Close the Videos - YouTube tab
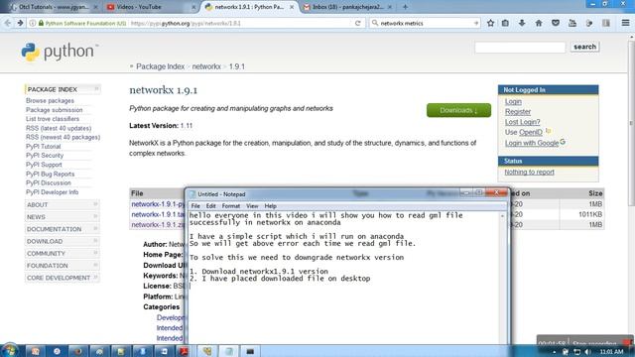Viewport: 635px width, 357px height. tap(193, 7)
